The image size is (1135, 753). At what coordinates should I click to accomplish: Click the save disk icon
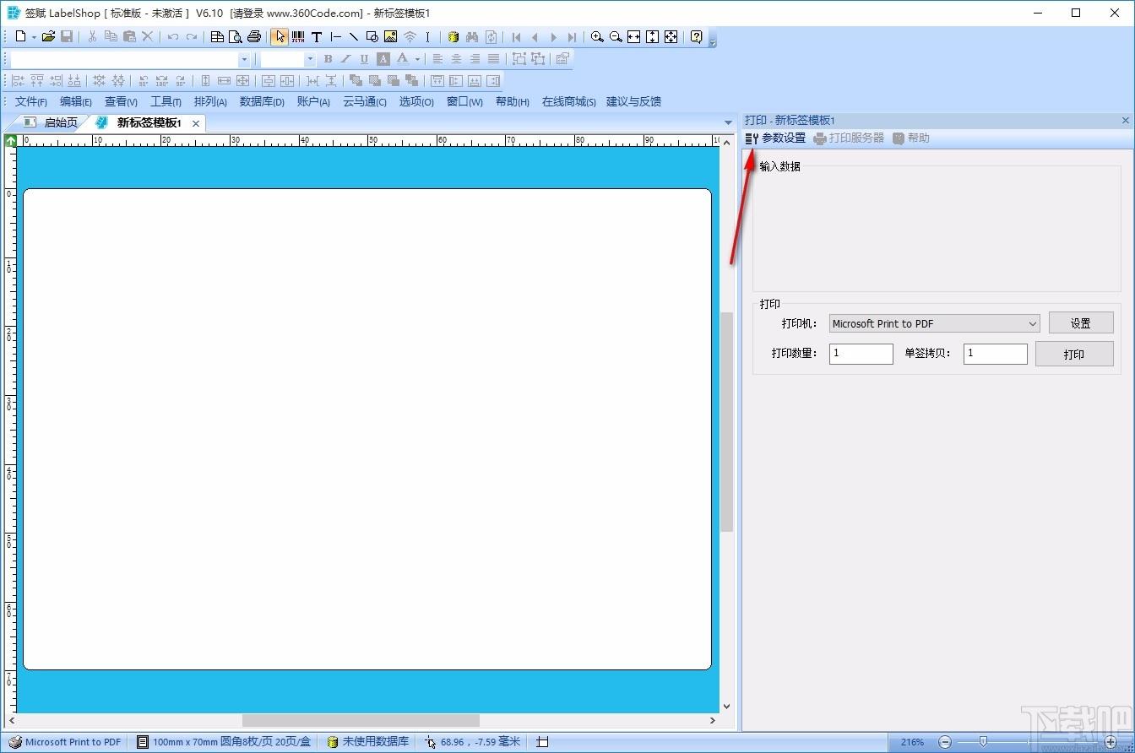(x=67, y=36)
